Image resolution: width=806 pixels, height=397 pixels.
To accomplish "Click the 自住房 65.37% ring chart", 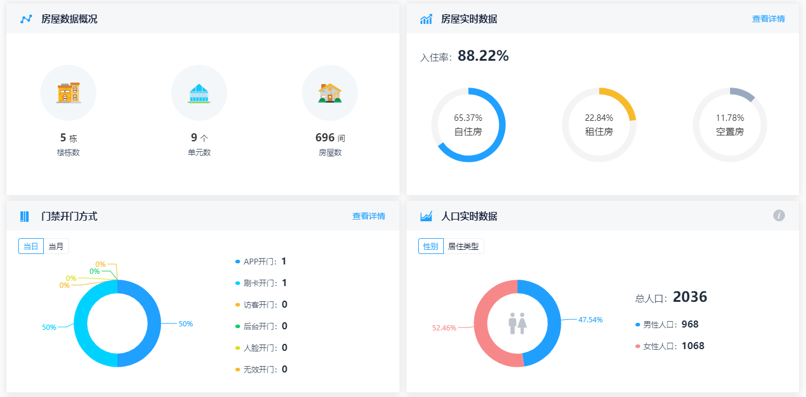I will click(x=468, y=125).
